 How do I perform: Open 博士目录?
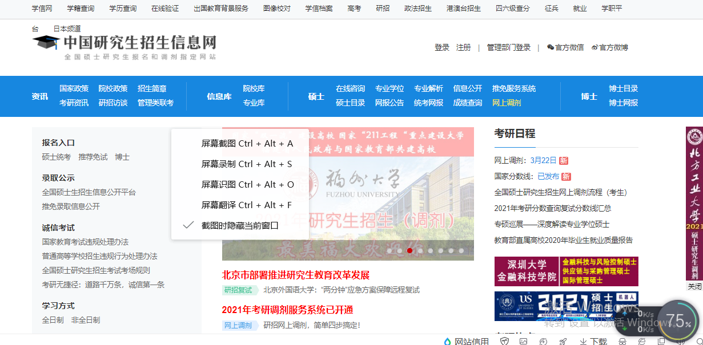coord(624,88)
